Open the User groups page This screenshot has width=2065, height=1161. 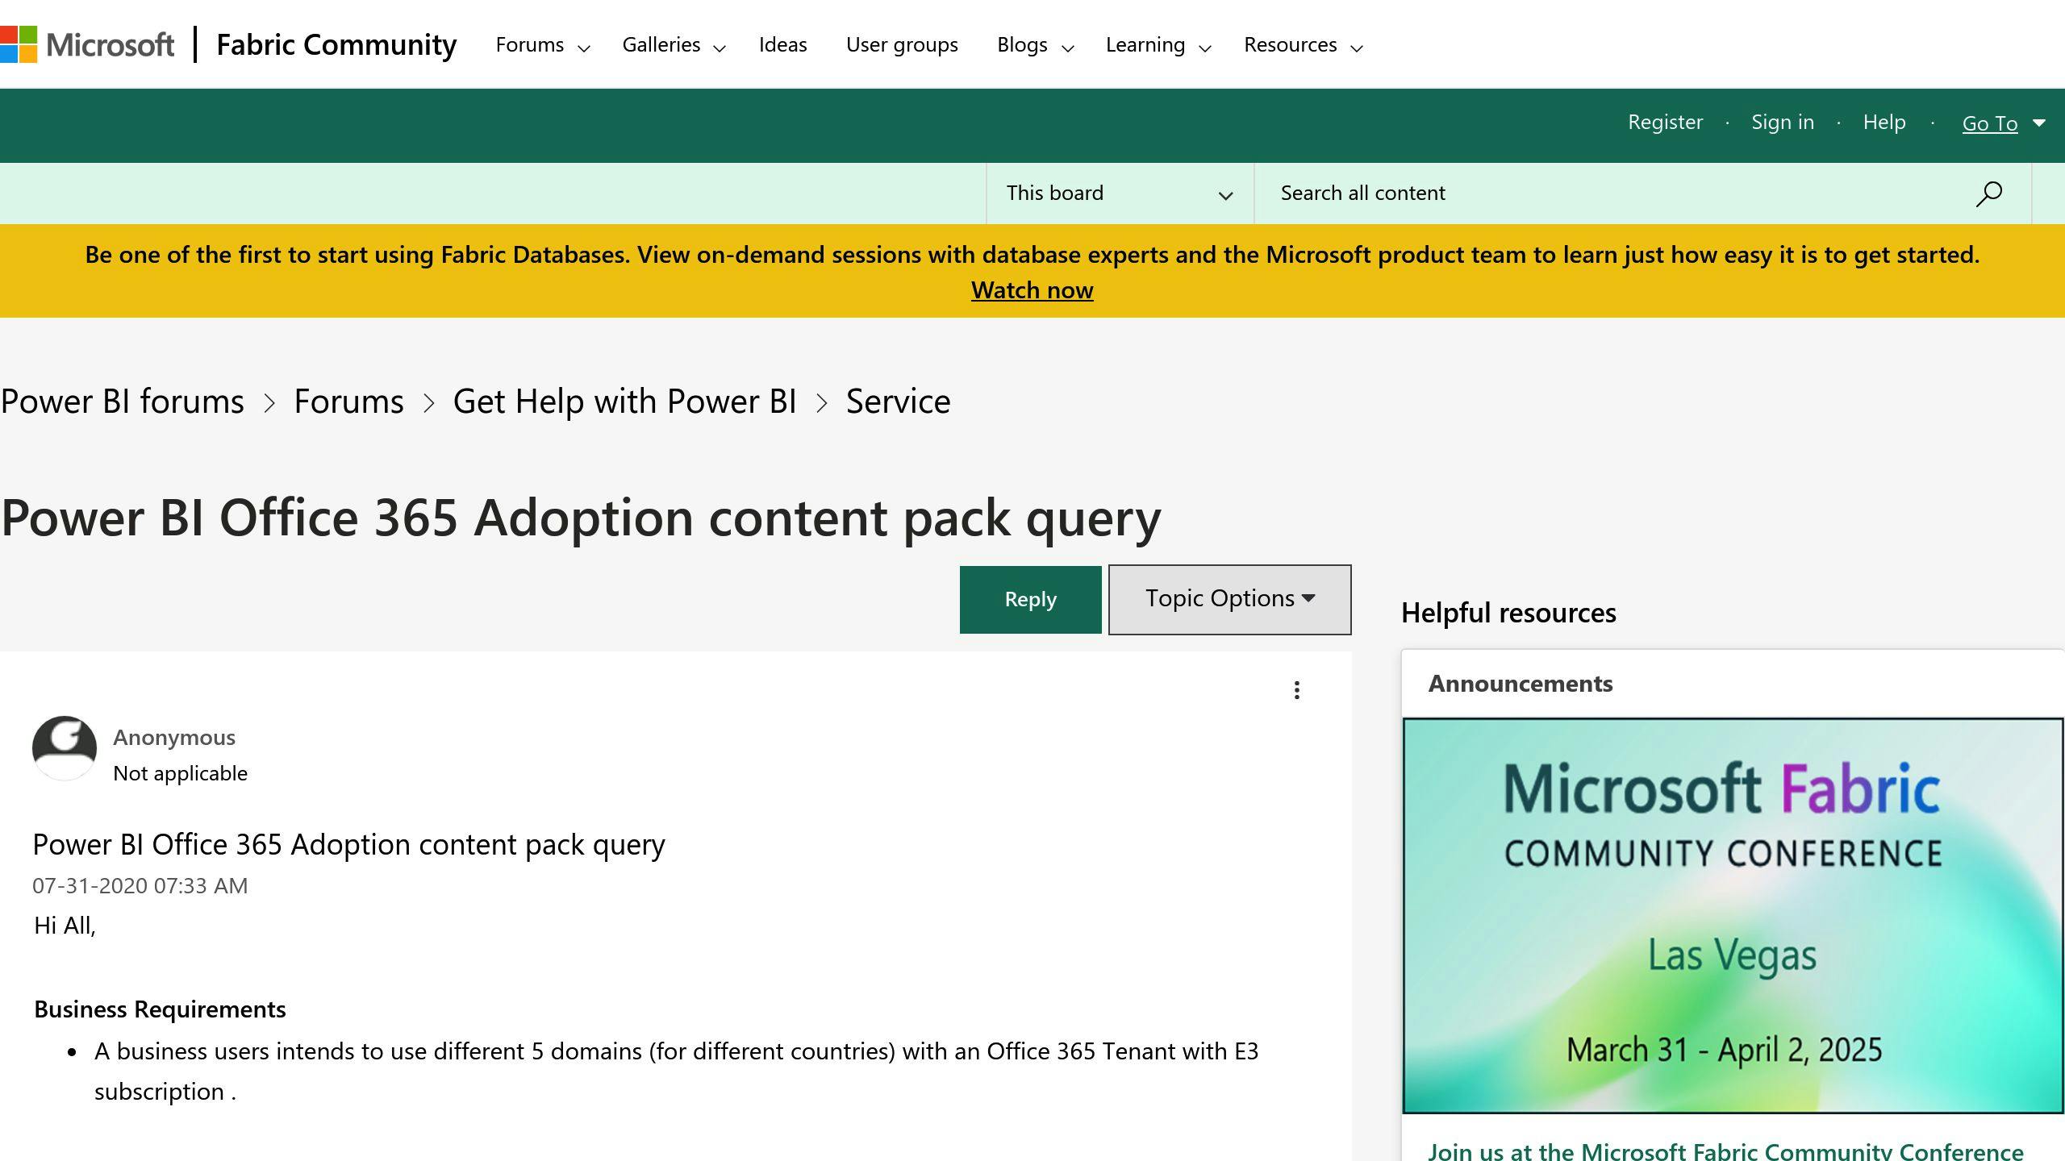pyautogui.click(x=902, y=45)
